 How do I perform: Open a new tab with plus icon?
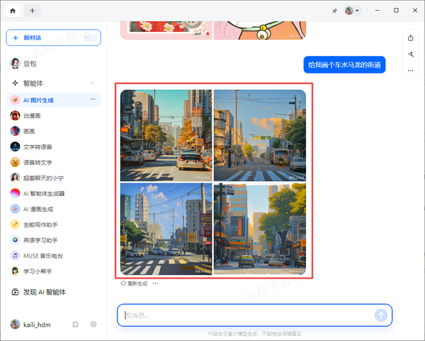coord(33,11)
